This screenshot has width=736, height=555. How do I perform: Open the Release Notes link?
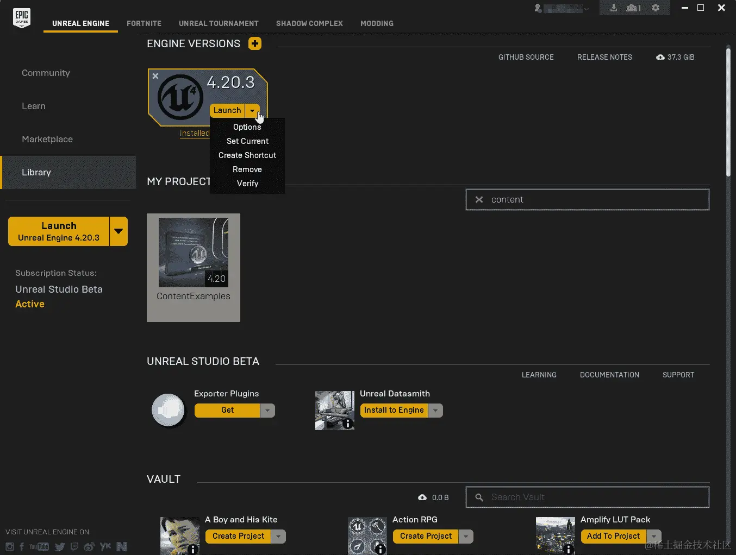(604, 57)
